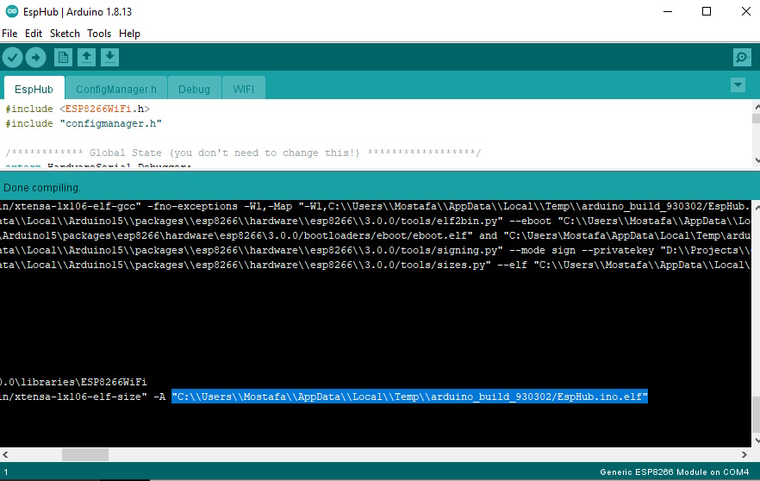
Task: Click the editor vertical scroll up arrow
Action: pyautogui.click(x=757, y=106)
